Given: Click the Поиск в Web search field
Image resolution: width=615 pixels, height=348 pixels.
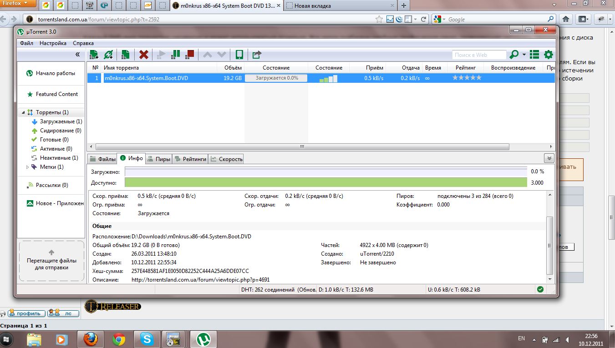Looking at the screenshot, I should point(479,55).
